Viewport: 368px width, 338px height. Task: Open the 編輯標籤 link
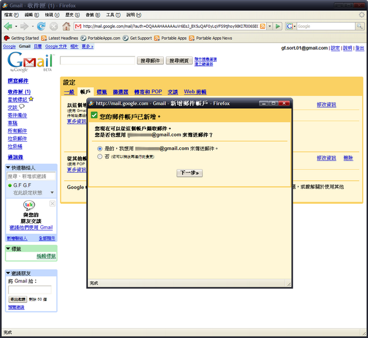click(x=46, y=256)
